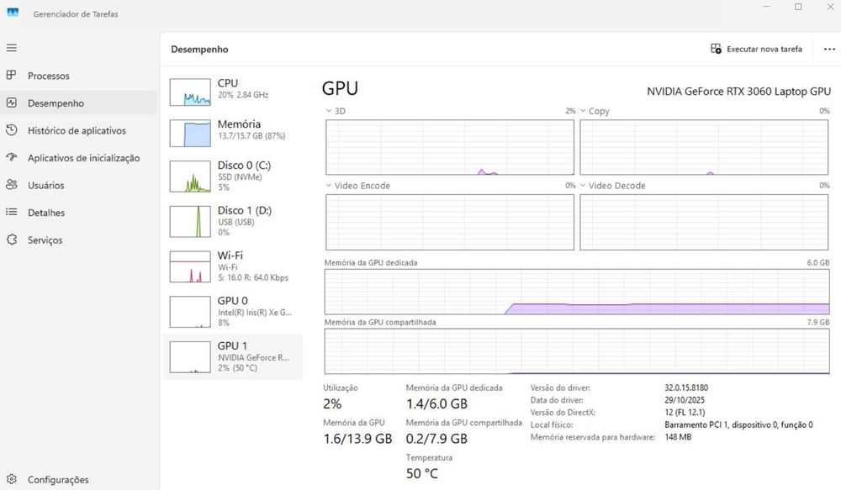Click Executar nova tarefa button

pos(756,49)
